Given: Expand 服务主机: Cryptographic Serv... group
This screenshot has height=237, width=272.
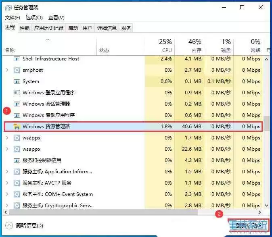Looking at the screenshot, I should pos(7,205).
